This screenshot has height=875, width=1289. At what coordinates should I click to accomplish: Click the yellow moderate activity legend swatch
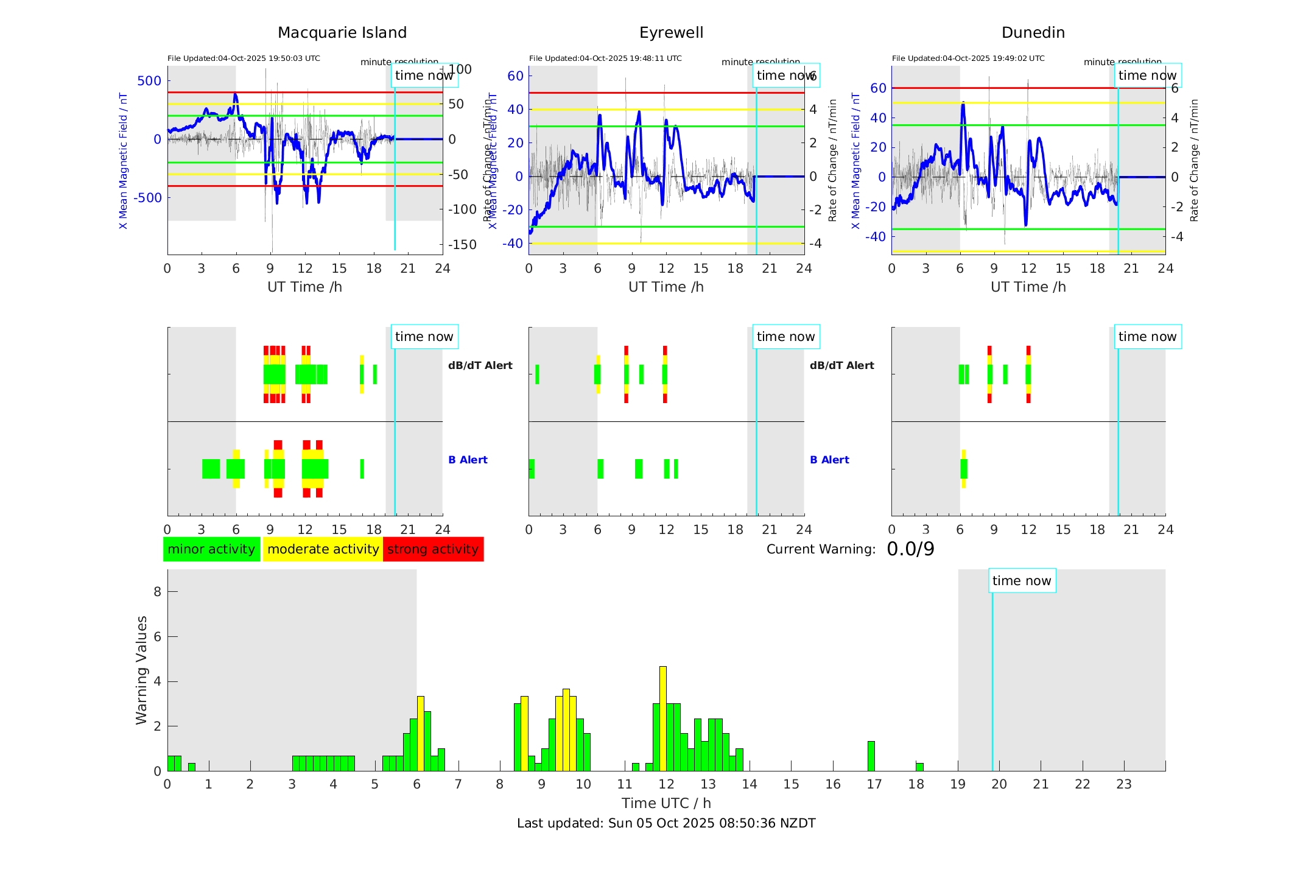click(323, 549)
